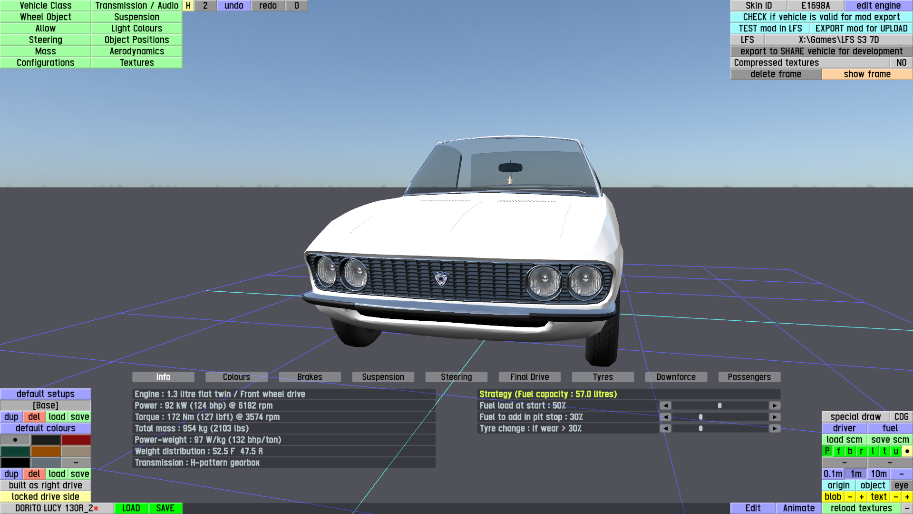Viewport: 913px width, 514px height.
Task: Open the LFS folder path selector
Action: [838, 40]
